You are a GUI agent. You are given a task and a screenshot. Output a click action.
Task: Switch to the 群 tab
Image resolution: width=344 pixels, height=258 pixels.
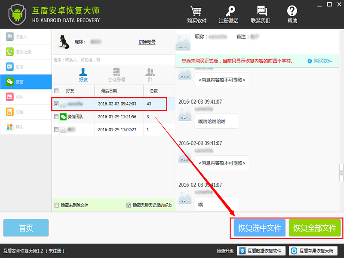click(150, 75)
